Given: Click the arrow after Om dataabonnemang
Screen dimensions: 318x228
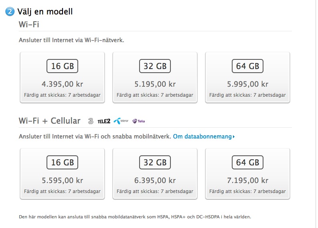Looking at the screenshot, I should pyautogui.click(x=234, y=136).
